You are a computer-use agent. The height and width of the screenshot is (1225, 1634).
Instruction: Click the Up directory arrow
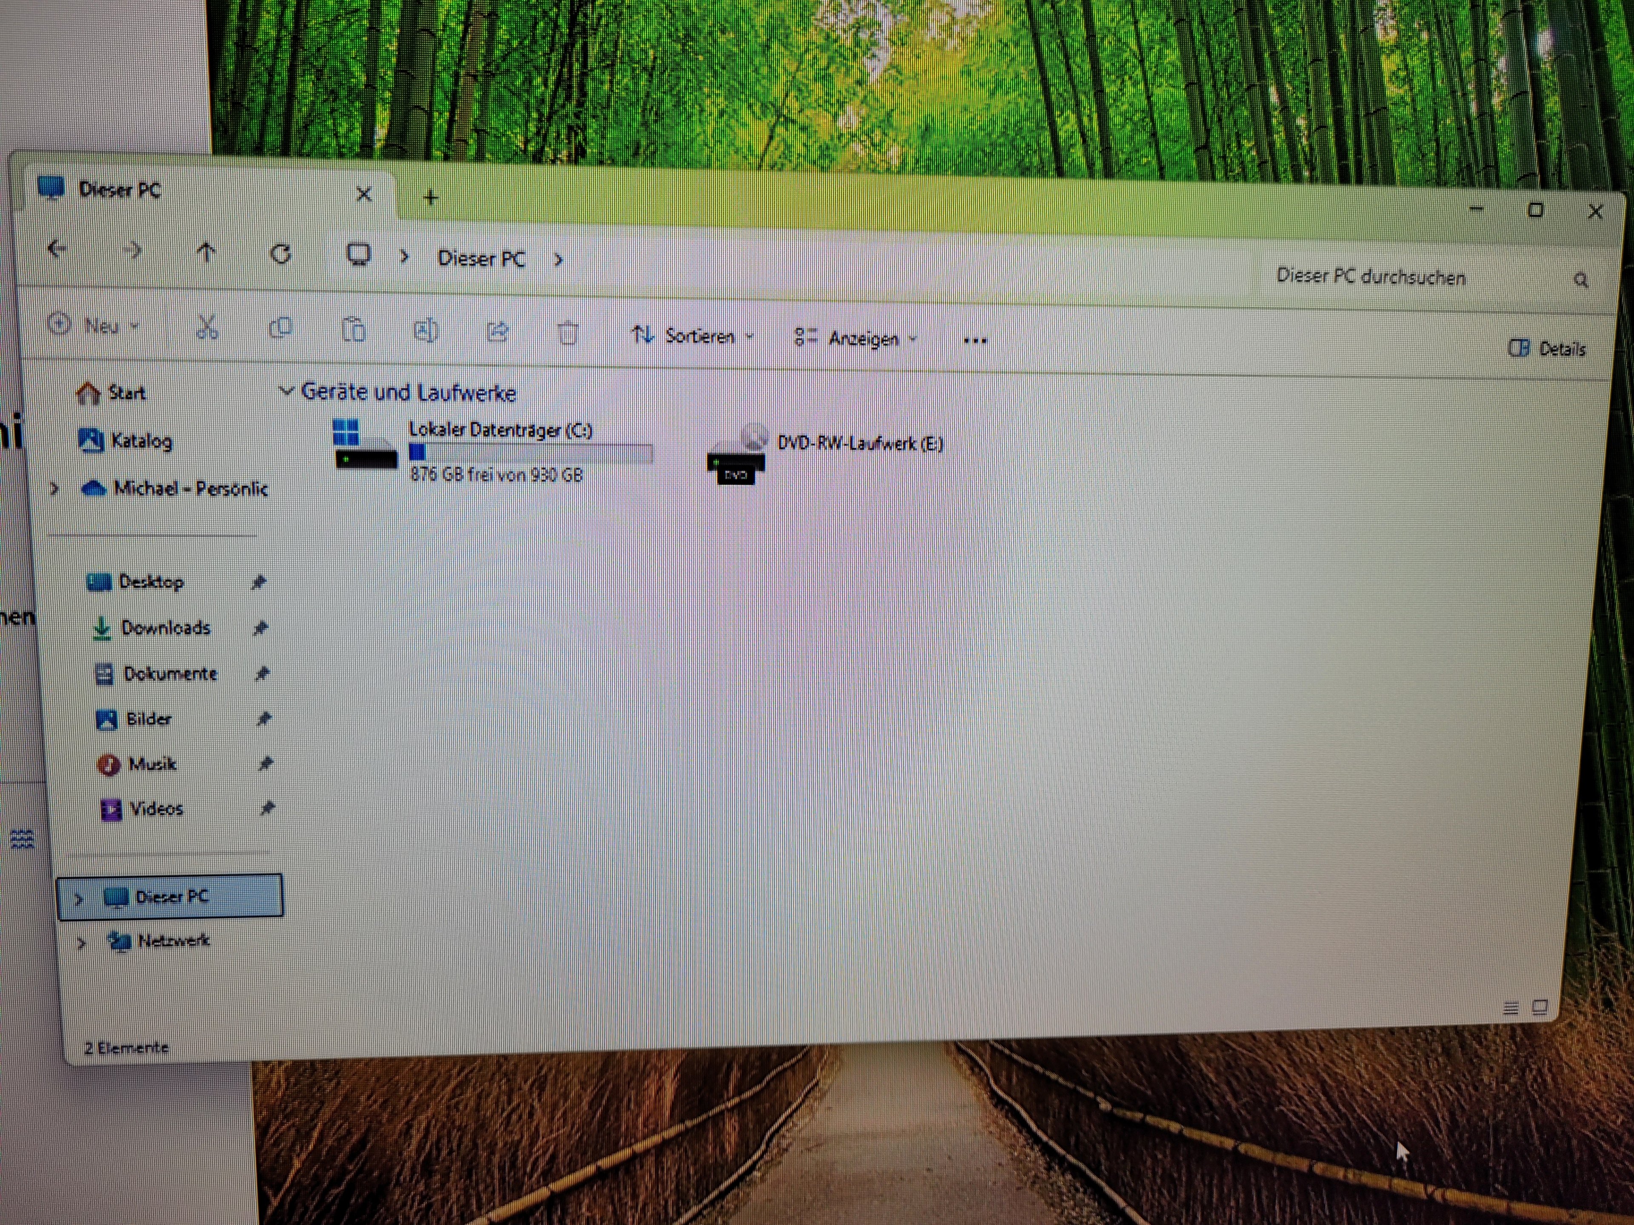[x=206, y=253]
